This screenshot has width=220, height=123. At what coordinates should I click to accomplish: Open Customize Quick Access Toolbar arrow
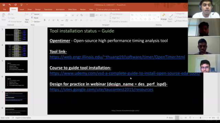(x=27, y=5)
